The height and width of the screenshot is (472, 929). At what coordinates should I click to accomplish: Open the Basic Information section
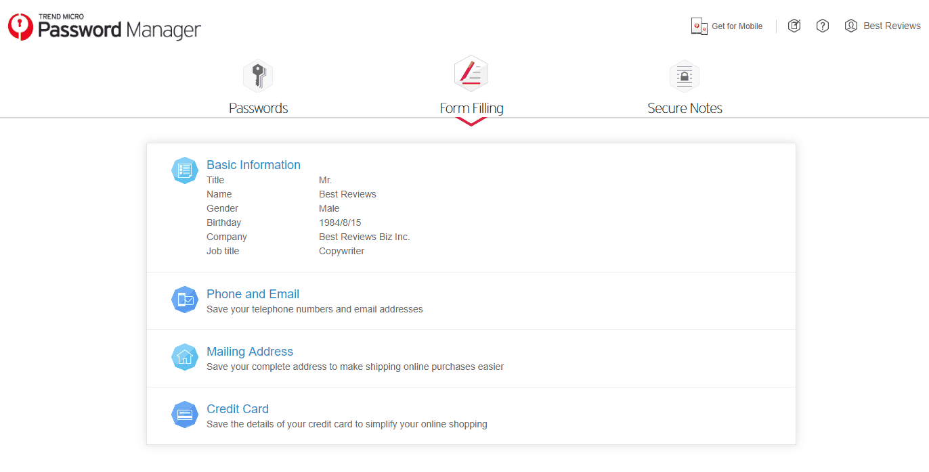click(x=253, y=164)
